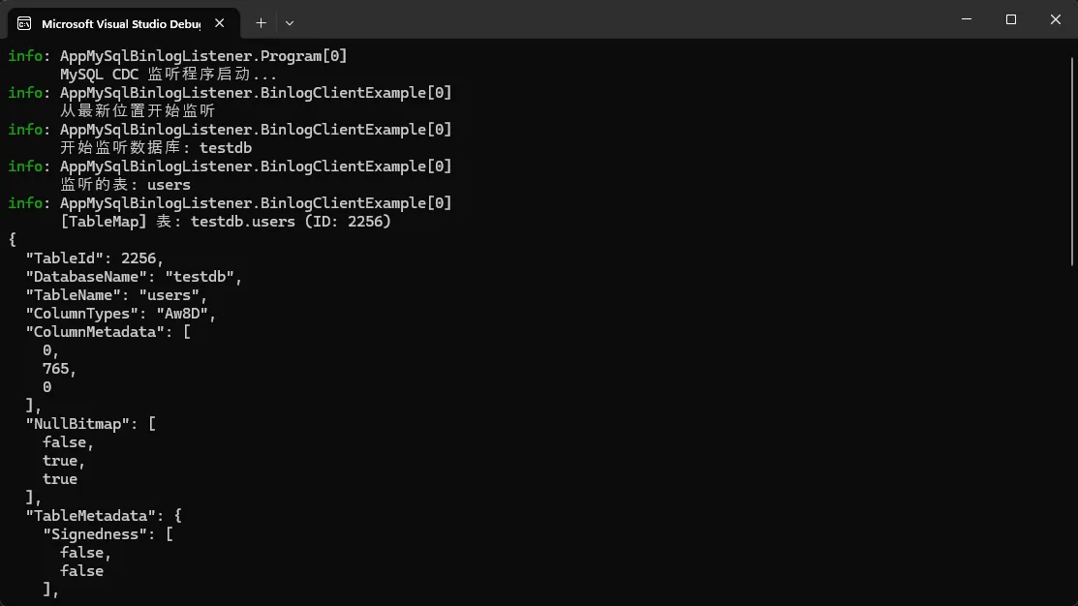Click the "Signedness" JSON key
The width and height of the screenshot is (1078, 606).
point(94,534)
